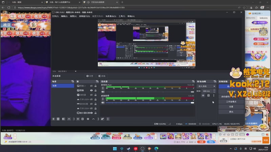Open Steam from the Windows taskbar
Screen dimensions: 271x152
pos(129,149)
